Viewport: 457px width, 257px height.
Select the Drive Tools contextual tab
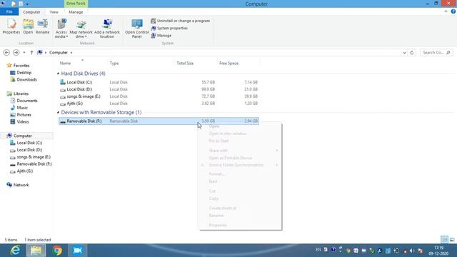click(x=76, y=4)
